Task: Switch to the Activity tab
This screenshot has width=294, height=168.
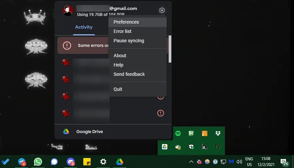Action: tap(84, 27)
